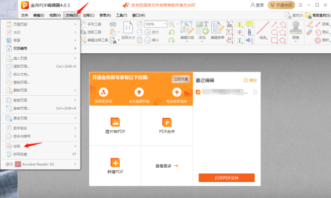
Task: Click the Zoom In (放大) plus icon
Action: click(148, 32)
